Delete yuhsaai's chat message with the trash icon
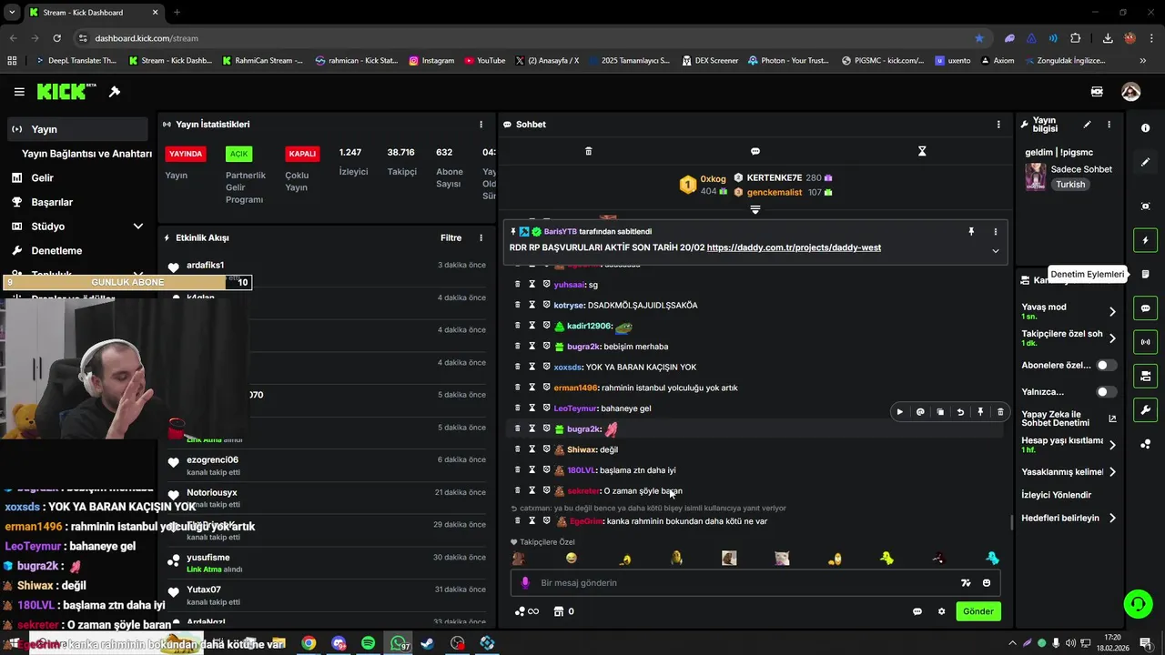1165x655 pixels. click(x=518, y=285)
